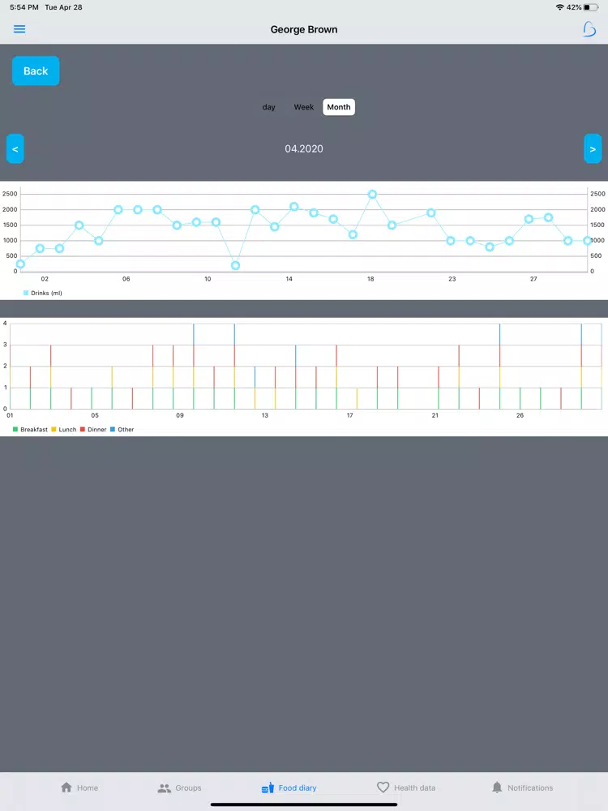608x811 pixels.
Task: Tap the Drinks (ml) legend text
Action: 46,293
